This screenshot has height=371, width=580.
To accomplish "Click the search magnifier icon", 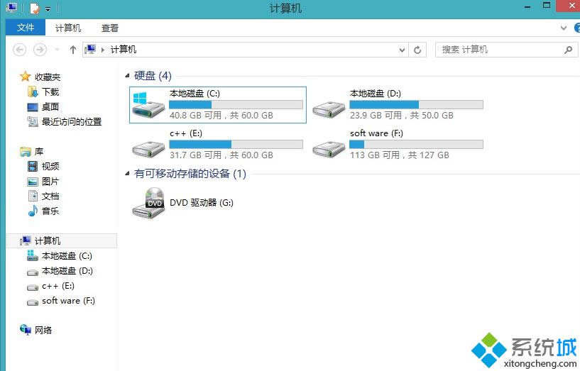I will coord(568,50).
